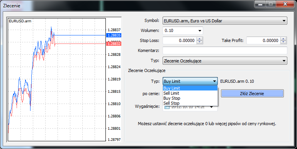Click the 1.28801 price axis label

pyautogui.click(x=114, y=129)
